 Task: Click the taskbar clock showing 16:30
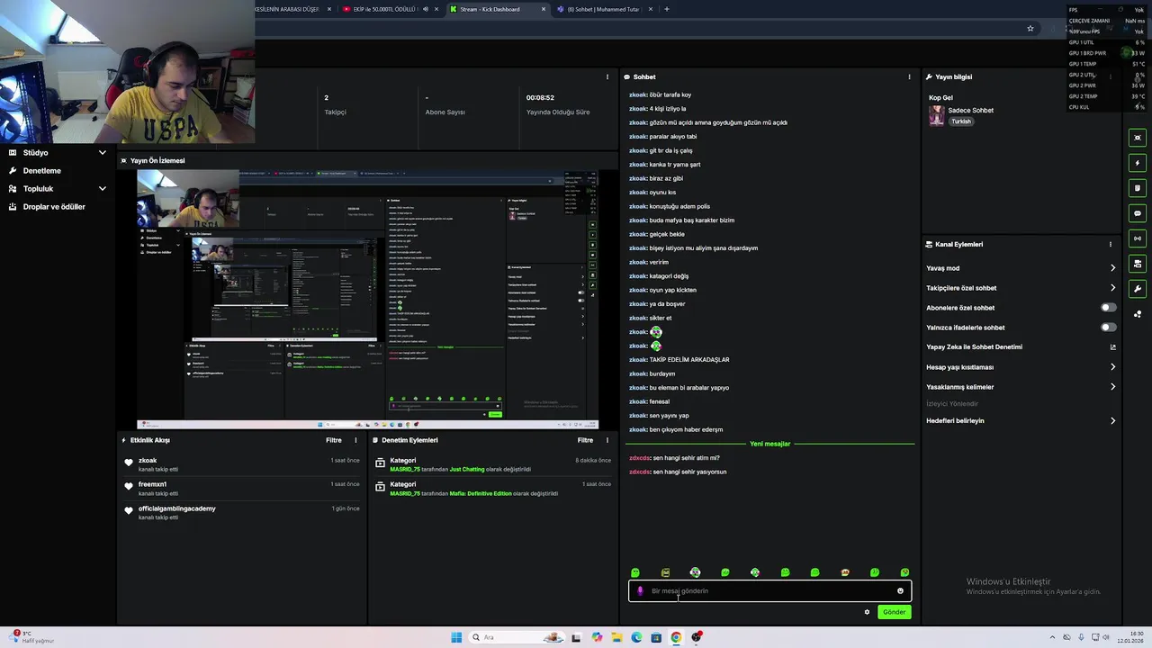tap(1129, 637)
